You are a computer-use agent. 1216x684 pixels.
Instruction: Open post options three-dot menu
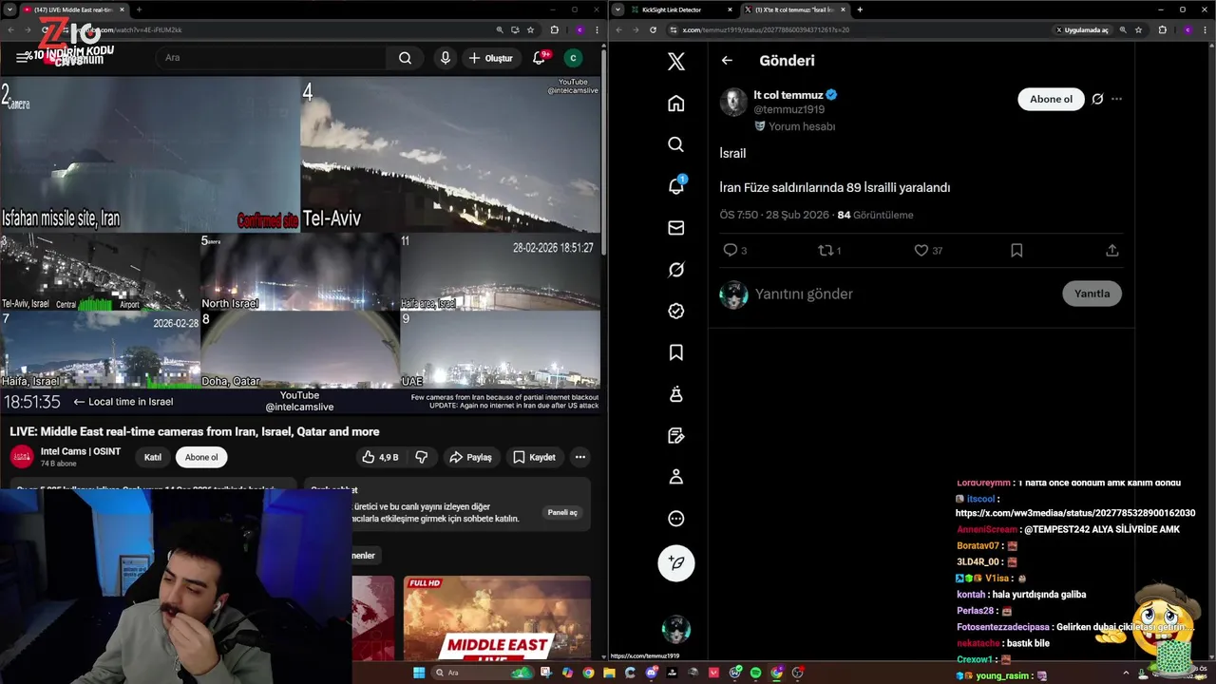coord(1116,99)
